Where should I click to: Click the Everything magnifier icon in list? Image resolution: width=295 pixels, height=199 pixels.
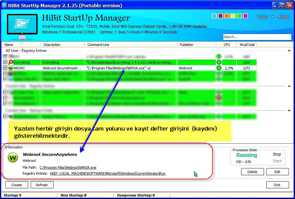click(11, 62)
